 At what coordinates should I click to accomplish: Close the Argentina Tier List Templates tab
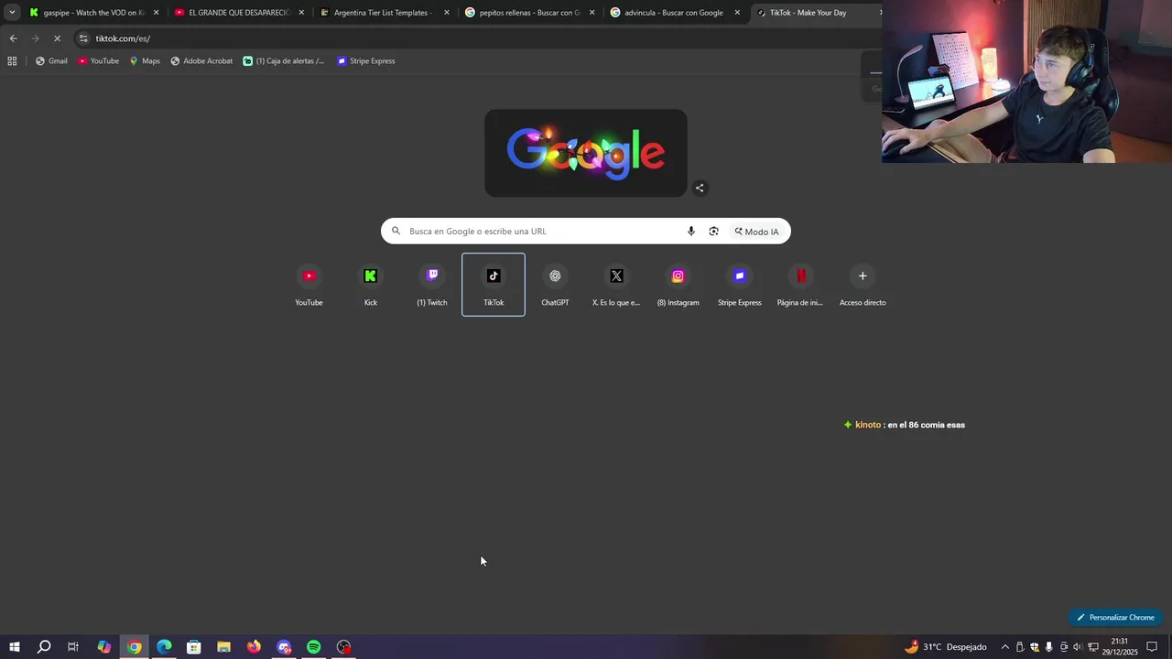click(x=447, y=13)
